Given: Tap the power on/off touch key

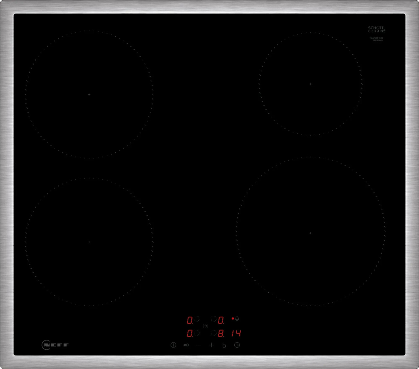Looking at the screenshot, I should click(x=173, y=345).
